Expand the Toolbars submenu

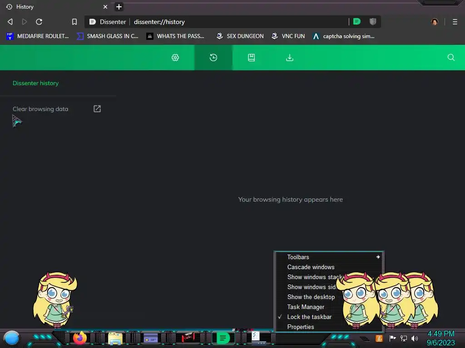(x=329, y=257)
